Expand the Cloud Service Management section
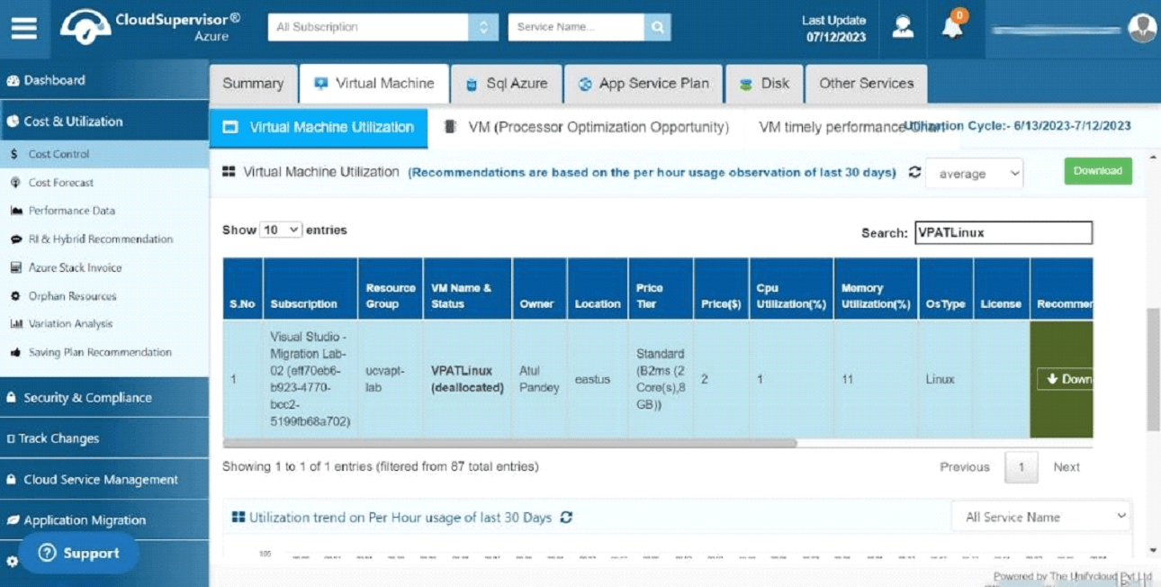This screenshot has height=587, width=1161. point(104,480)
